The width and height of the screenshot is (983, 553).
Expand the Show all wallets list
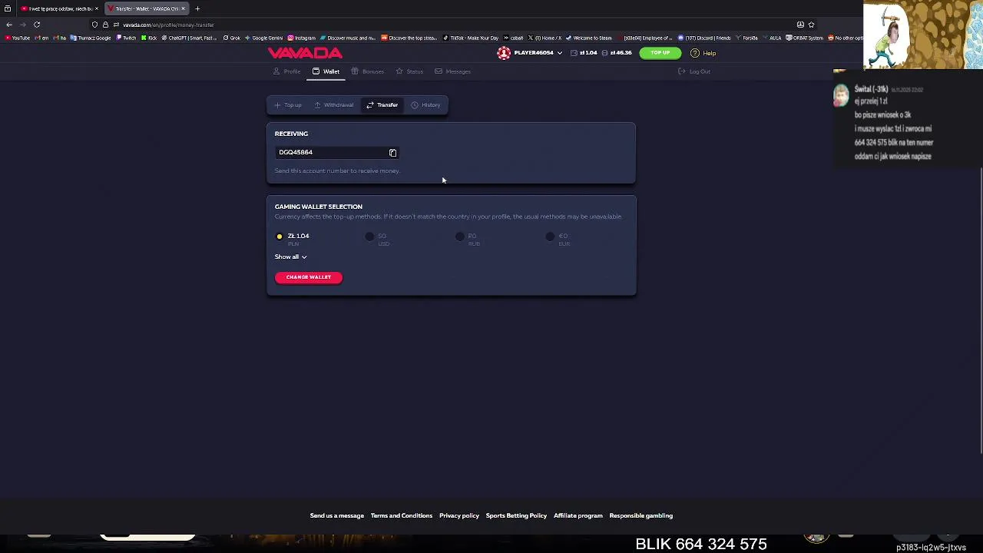pos(291,257)
